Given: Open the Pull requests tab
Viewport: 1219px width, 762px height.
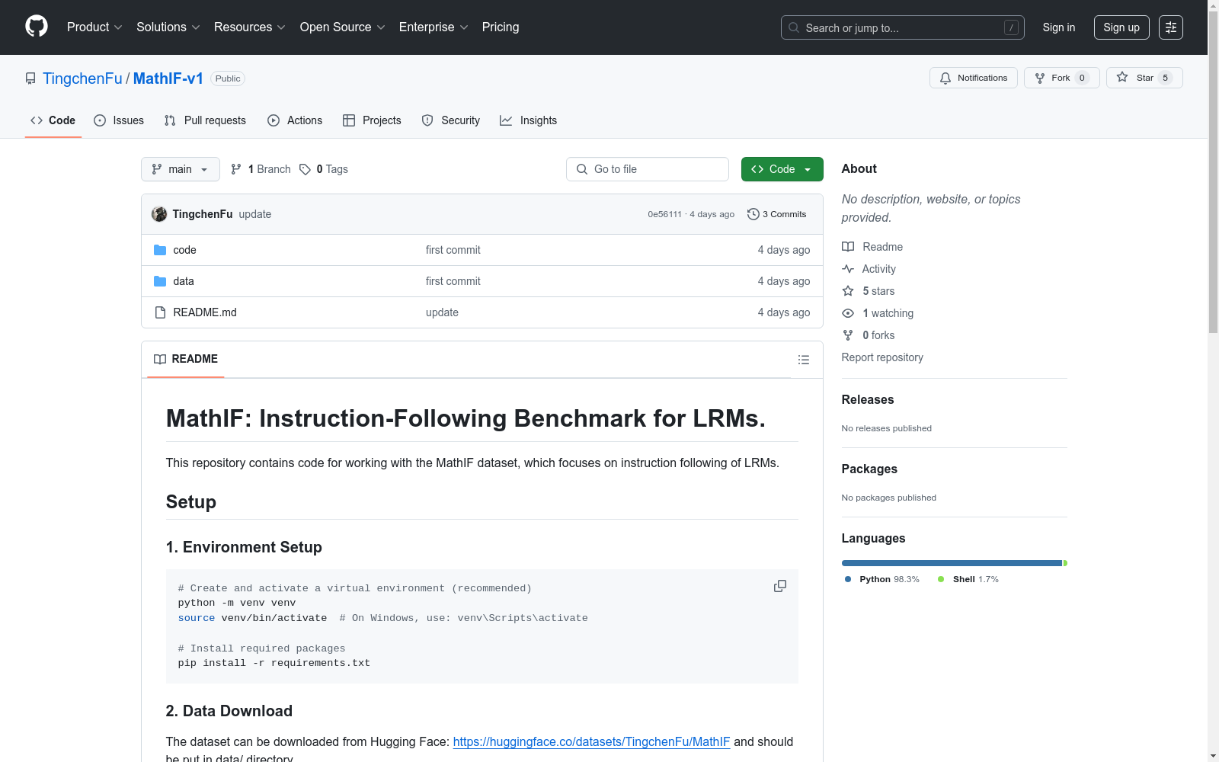Looking at the screenshot, I should (x=205, y=120).
